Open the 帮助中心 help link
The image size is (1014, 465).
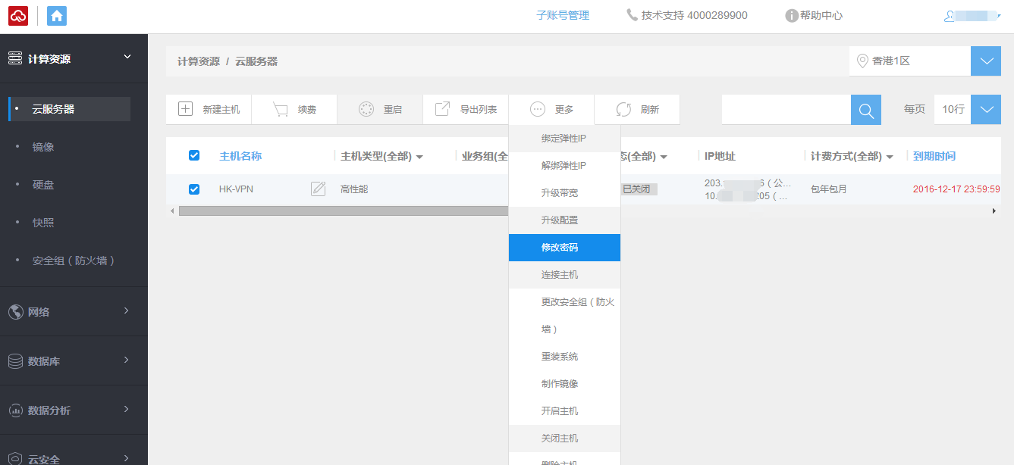pos(821,15)
